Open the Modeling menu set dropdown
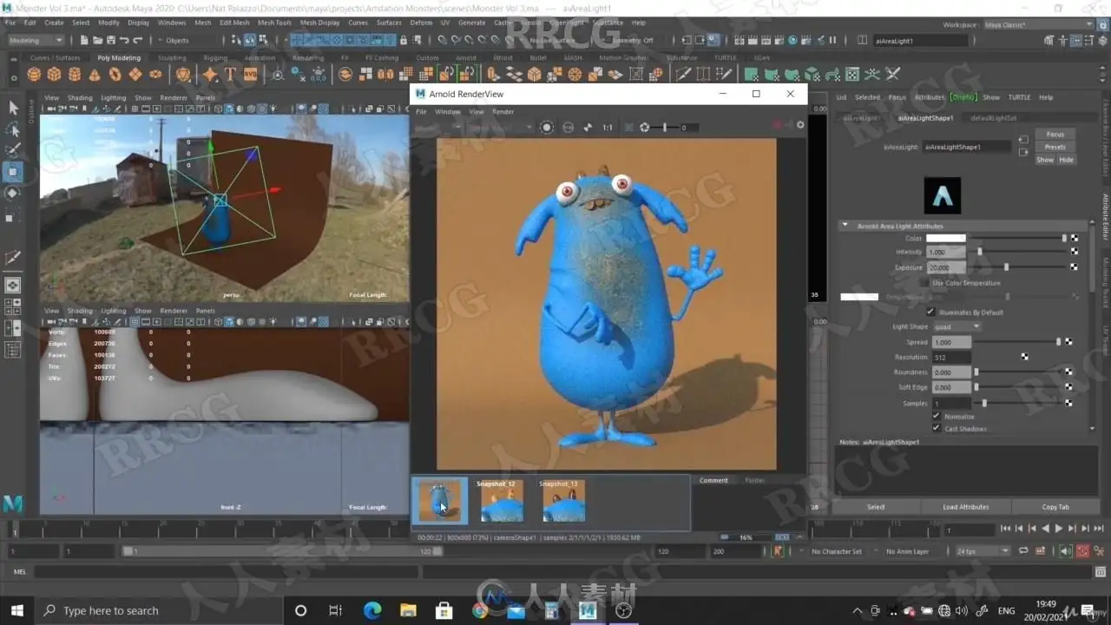1111x625 pixels. click(x=36, y=40)
